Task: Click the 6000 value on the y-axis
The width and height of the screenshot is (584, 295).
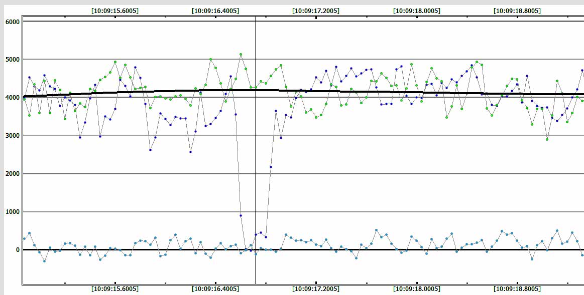Action: (12, 22)
